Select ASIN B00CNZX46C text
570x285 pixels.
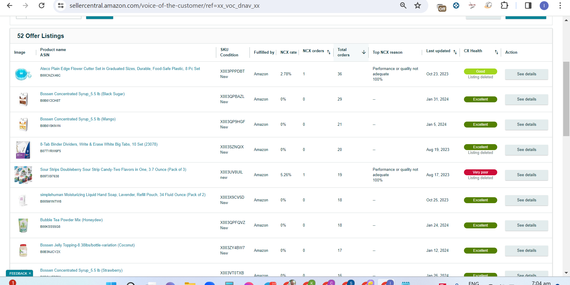tap(50, 75)
